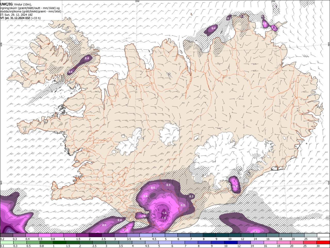Click the top-row legend swatch between 0.2 and 0.3
This screenshot has width=330, height=248.
pyautogui.click(x=6, y=235)
